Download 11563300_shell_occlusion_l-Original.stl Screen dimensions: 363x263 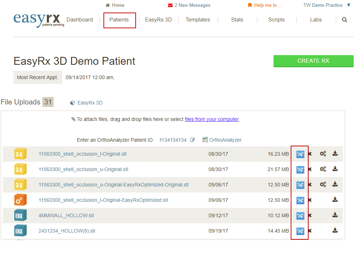pos(335,154)
